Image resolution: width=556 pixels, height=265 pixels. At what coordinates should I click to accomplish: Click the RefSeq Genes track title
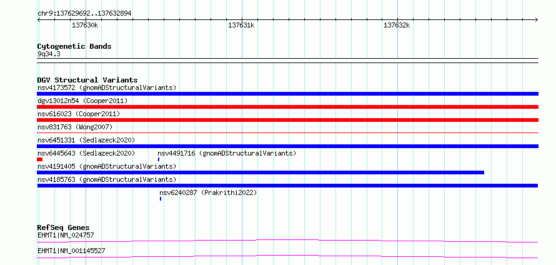click(64, 227)
